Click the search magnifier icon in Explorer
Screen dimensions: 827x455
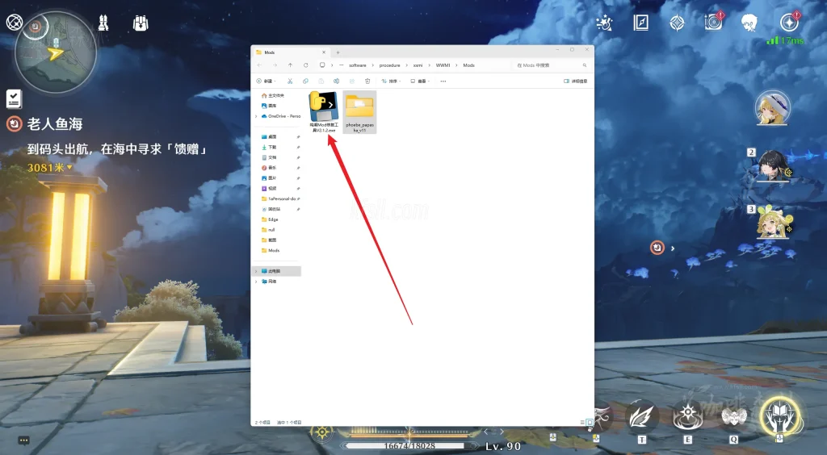coord(585,65)
